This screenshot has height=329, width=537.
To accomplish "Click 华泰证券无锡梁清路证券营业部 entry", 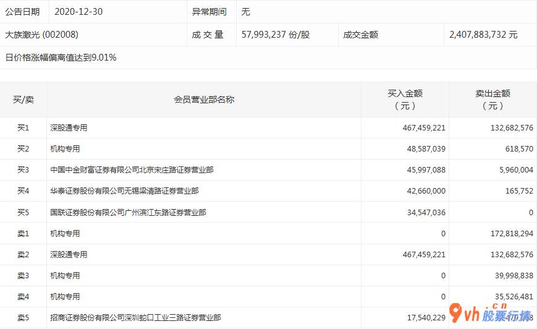I will (124, 191).
